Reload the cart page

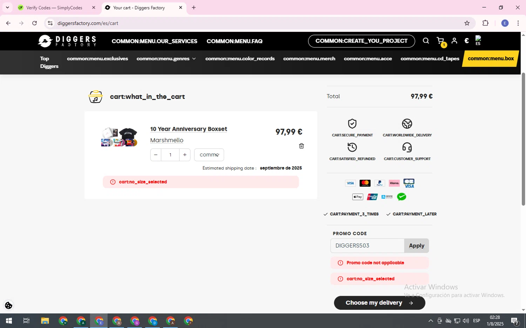[x=34, y=23]
